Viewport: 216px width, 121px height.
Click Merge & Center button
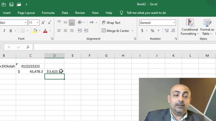115,31
